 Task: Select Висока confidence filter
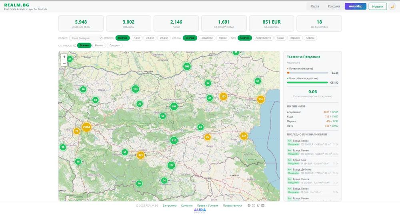pos(99,46)
